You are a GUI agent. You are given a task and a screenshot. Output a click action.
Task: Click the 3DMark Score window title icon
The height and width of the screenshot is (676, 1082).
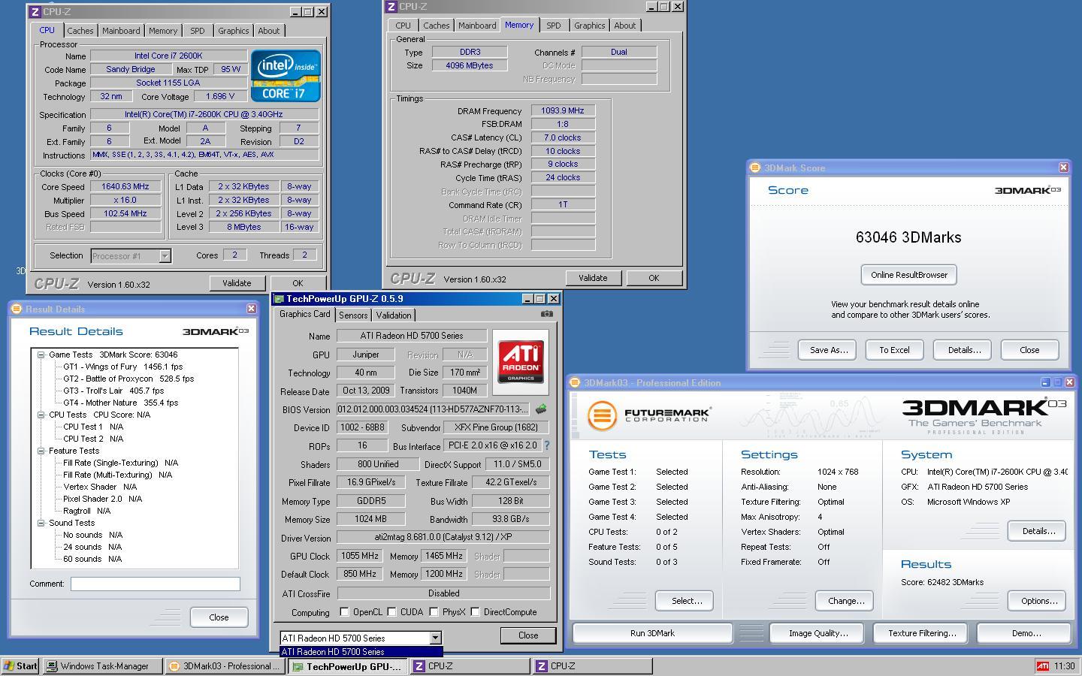click(x=755, y=167)
